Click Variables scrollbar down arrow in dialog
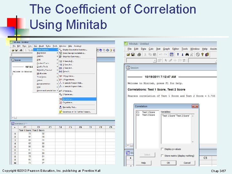 click(x=193, y=142)
